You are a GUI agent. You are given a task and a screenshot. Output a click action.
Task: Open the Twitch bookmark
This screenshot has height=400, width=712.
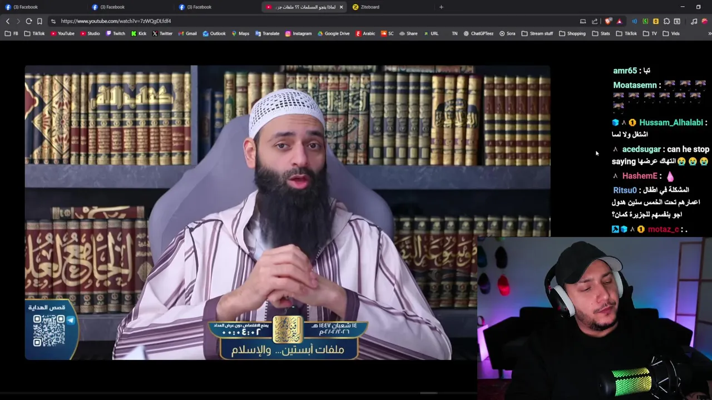coord(116,33)
